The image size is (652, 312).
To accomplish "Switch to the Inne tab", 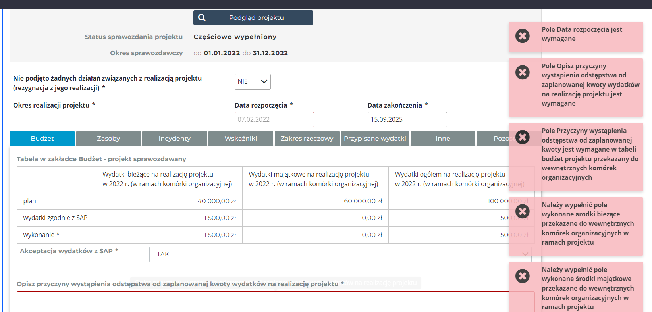I will pos(442,139).
